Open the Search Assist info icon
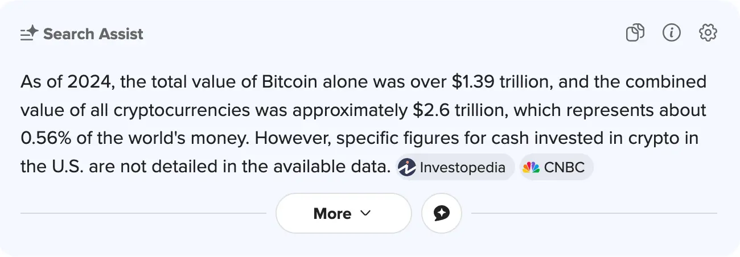 tap(672, 33)
